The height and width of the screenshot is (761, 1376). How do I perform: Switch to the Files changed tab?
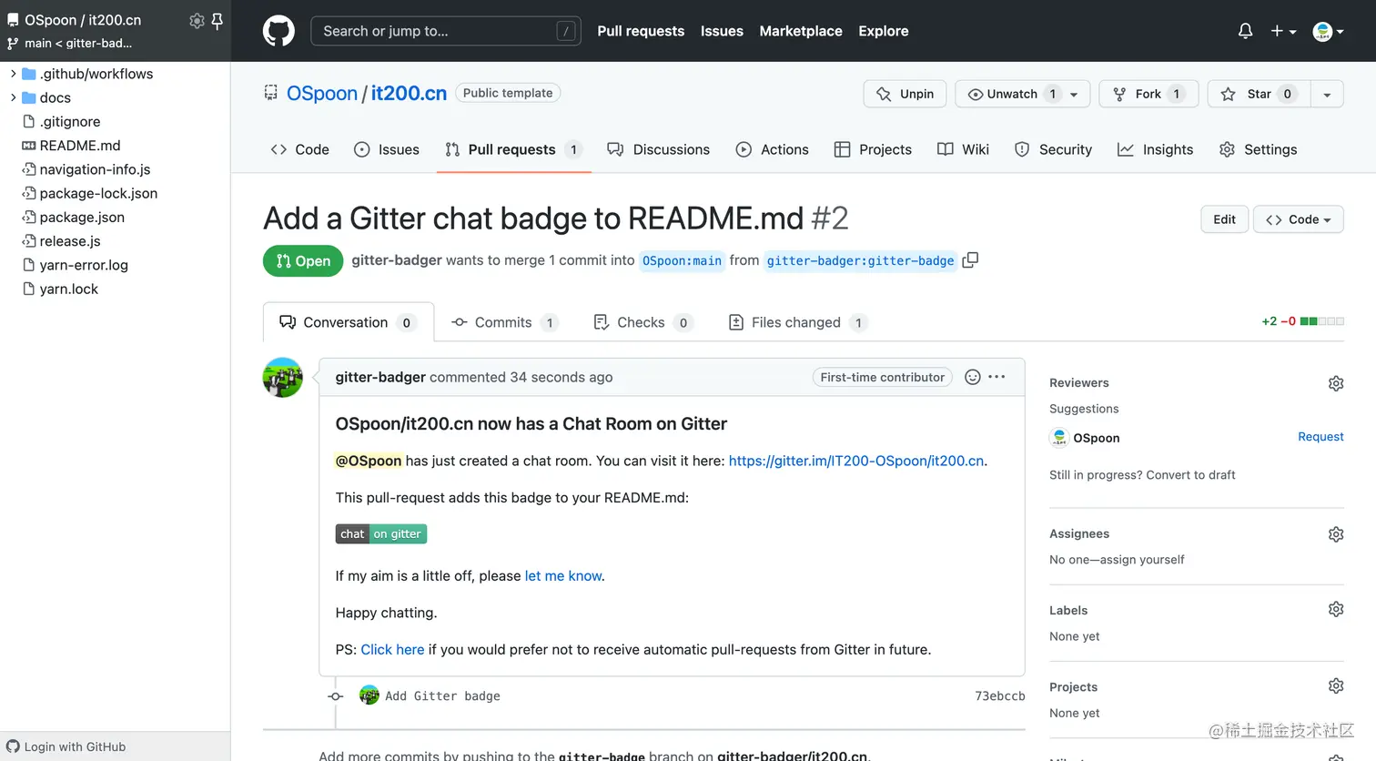click(x=798, y=322)
